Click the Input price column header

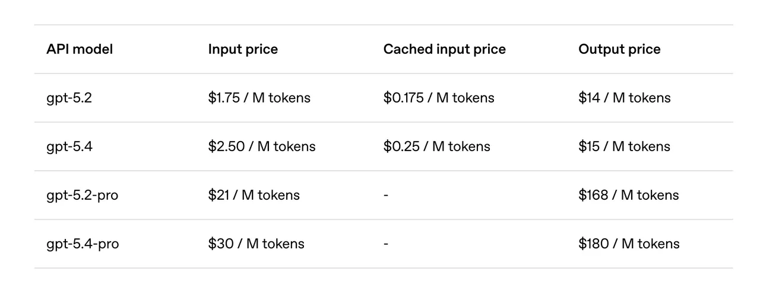[243, 49]
